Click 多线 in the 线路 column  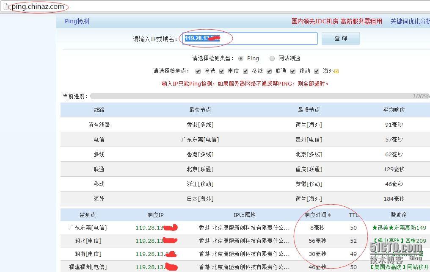point(99,154)
